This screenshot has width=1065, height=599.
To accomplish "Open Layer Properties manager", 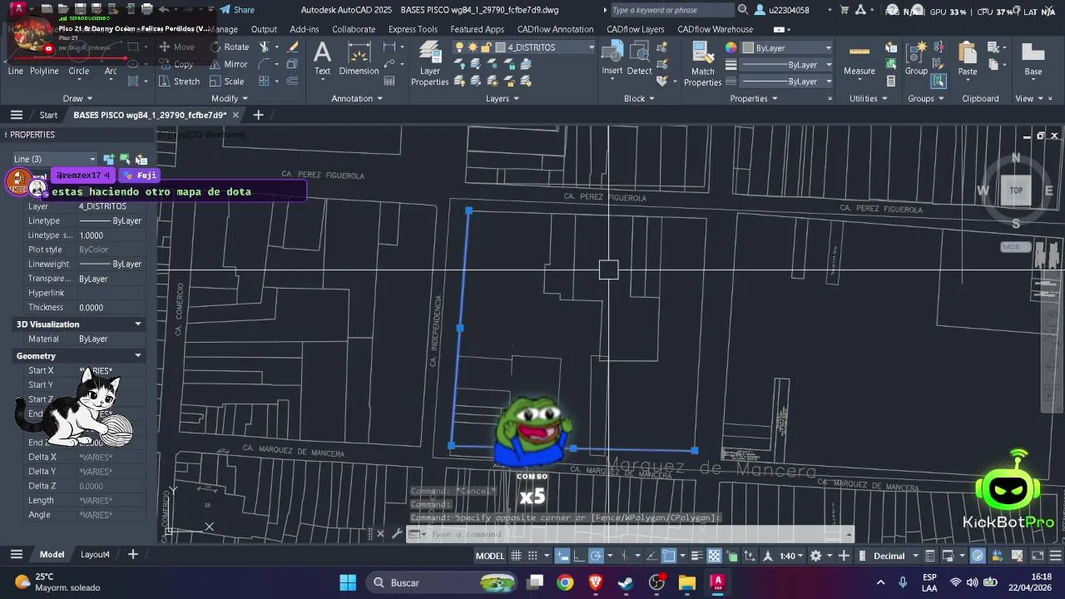I will click(x=429, y=64).
